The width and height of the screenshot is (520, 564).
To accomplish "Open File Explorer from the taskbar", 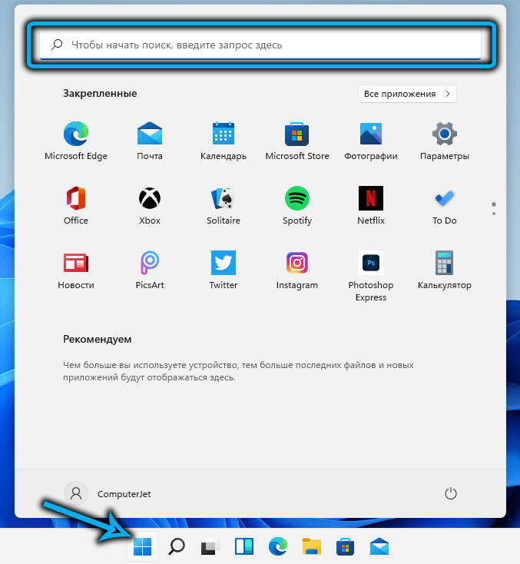I will tap(311, 546).
